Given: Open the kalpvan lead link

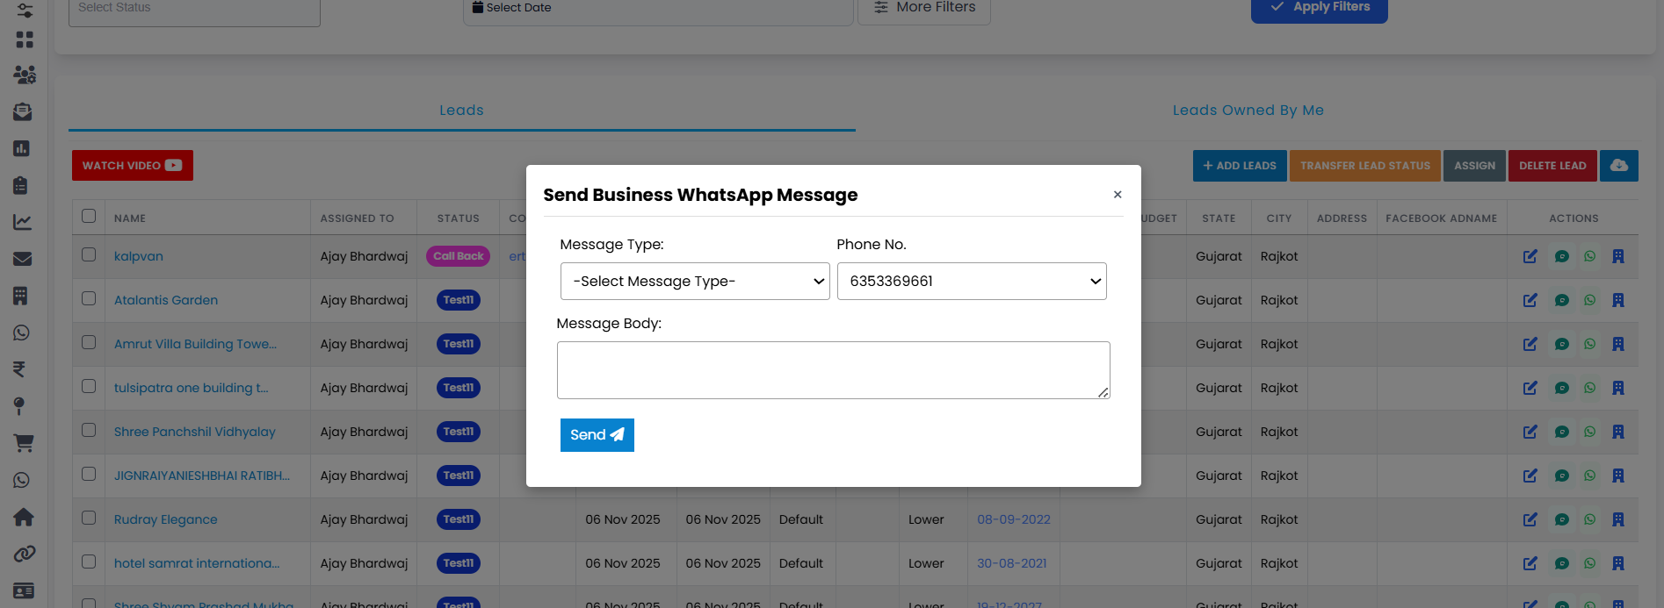Looking at the screenshot, I should (x=139, y=256).
